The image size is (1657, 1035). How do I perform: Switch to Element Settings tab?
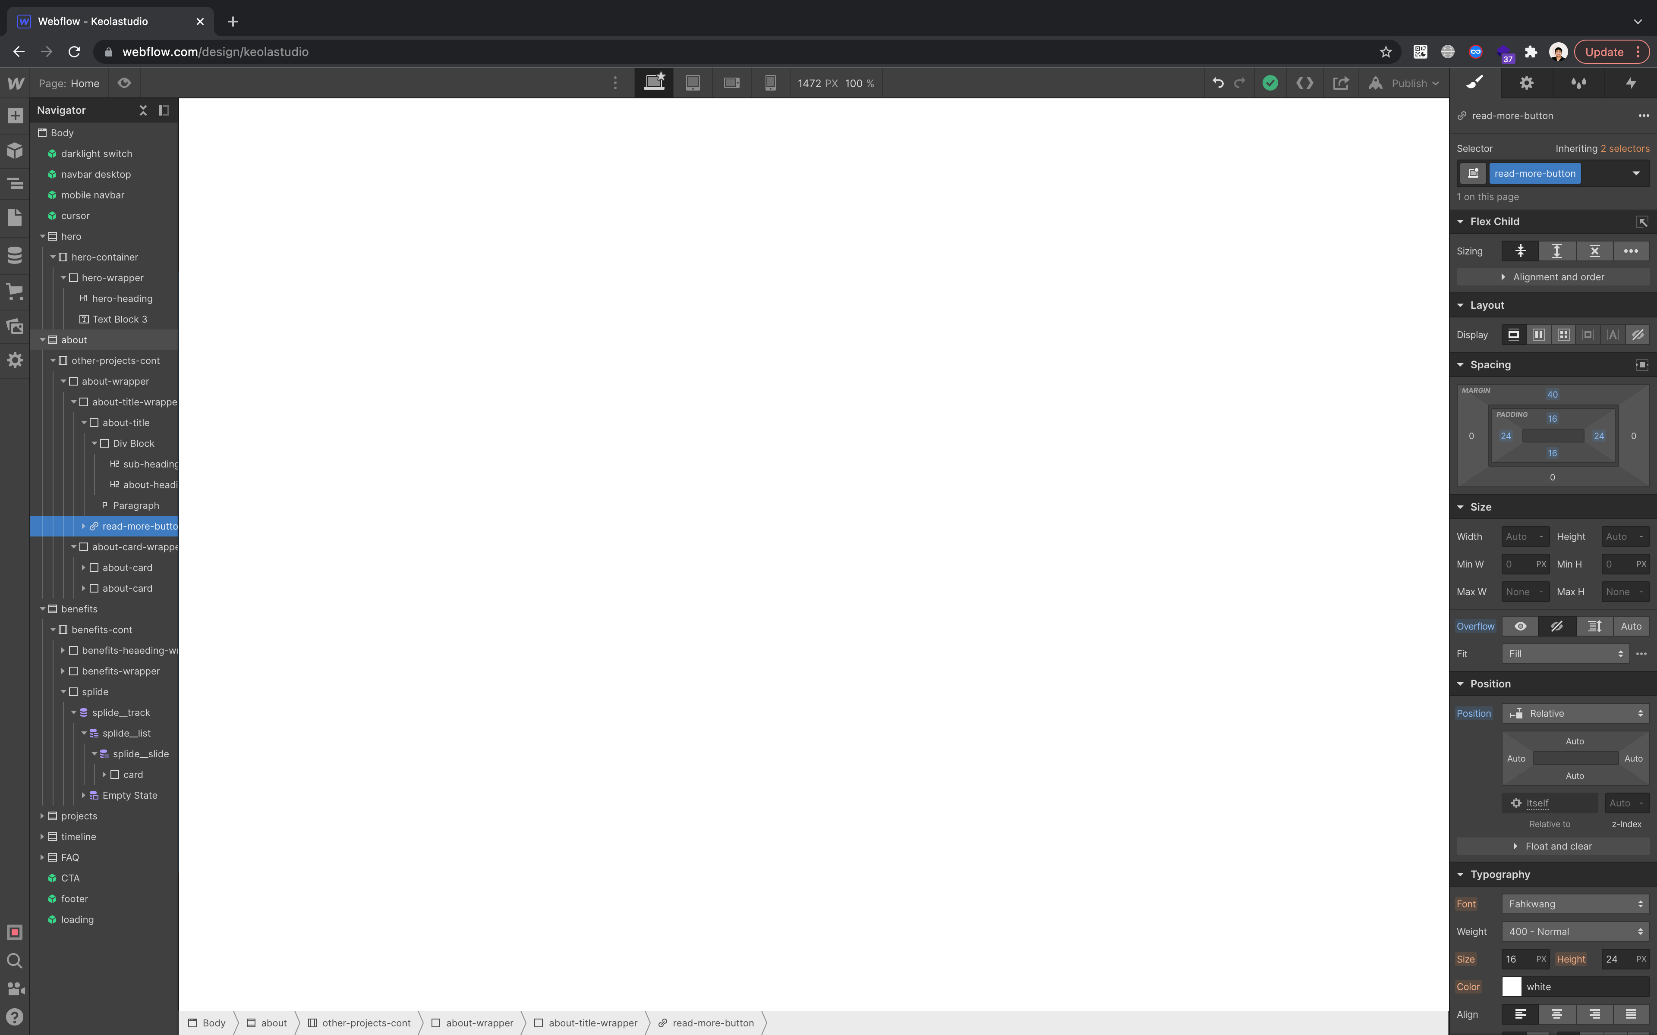(1526, 83)
